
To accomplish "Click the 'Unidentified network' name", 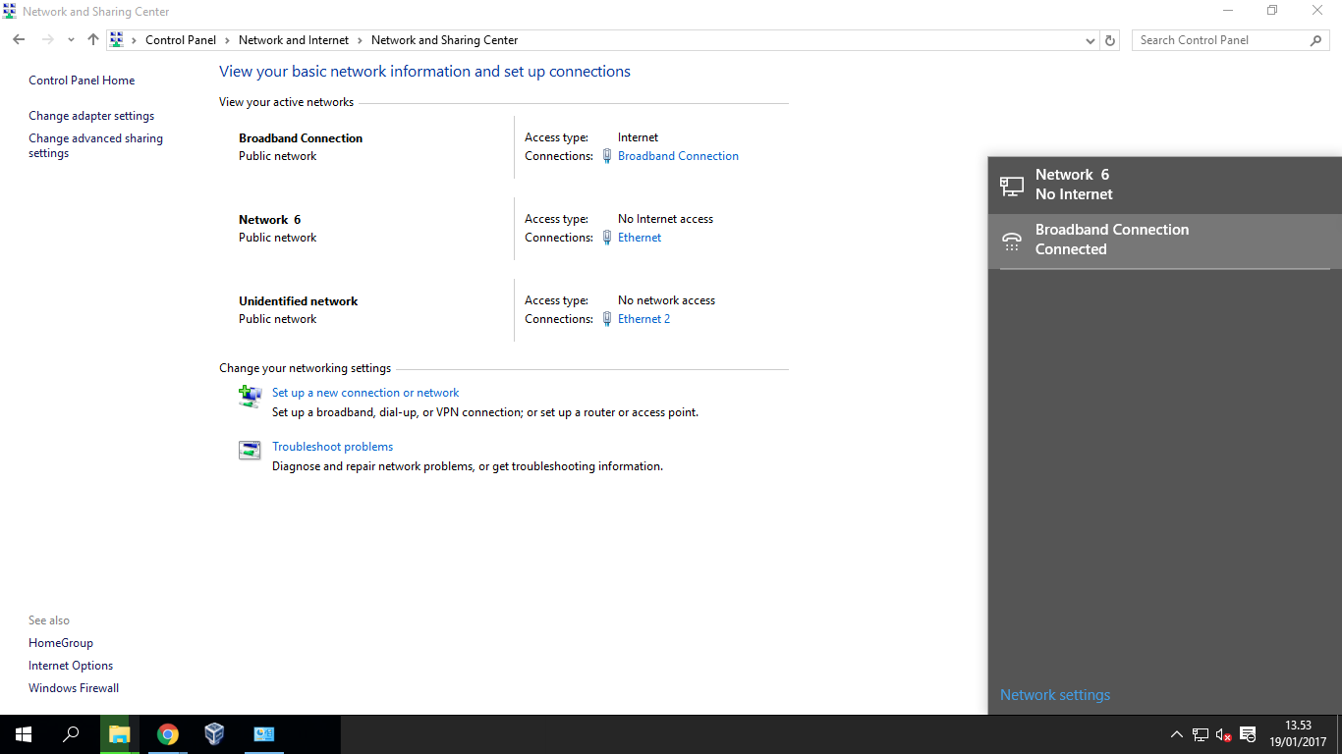I will click(298, 301).
